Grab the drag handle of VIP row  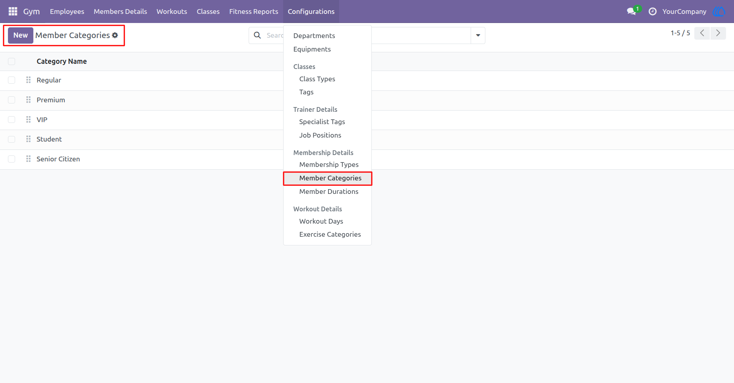(28, 120)
